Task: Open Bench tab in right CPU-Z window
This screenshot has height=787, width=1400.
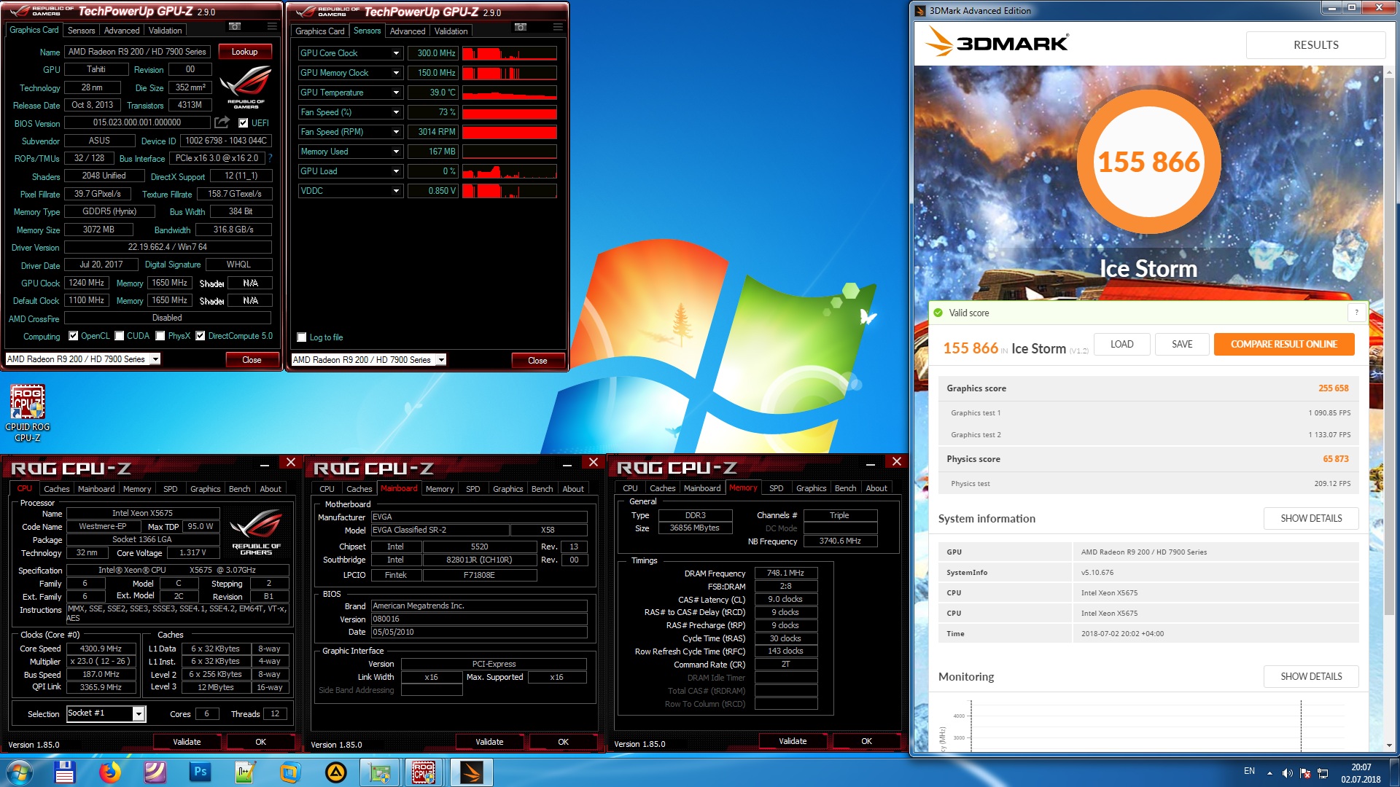Action: [845, 488]
